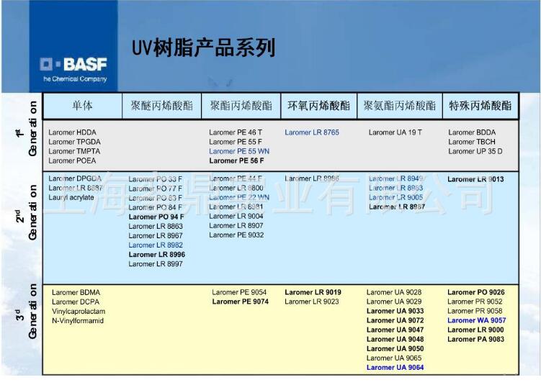This screenshot has height=385, width=541.
Task: Select the Vinylcaprolactam entry
Action: click(x=79, y=312)
